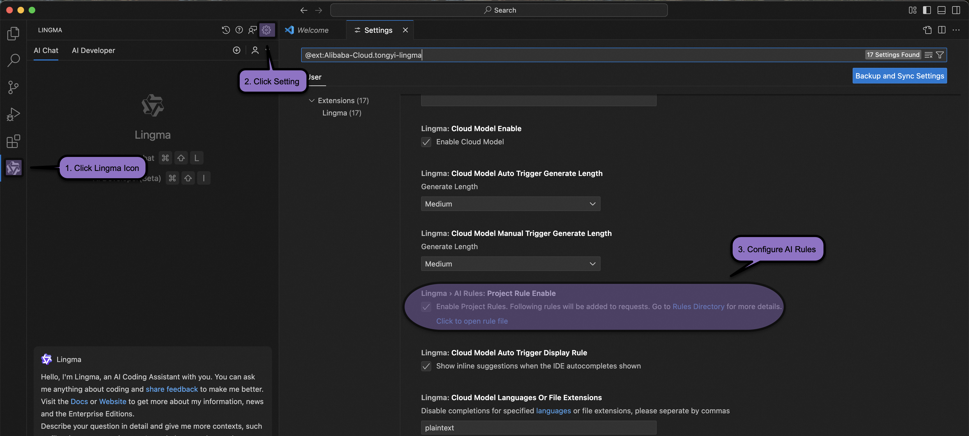Click the Lingma icon in activity bar

tap(13, 168)
